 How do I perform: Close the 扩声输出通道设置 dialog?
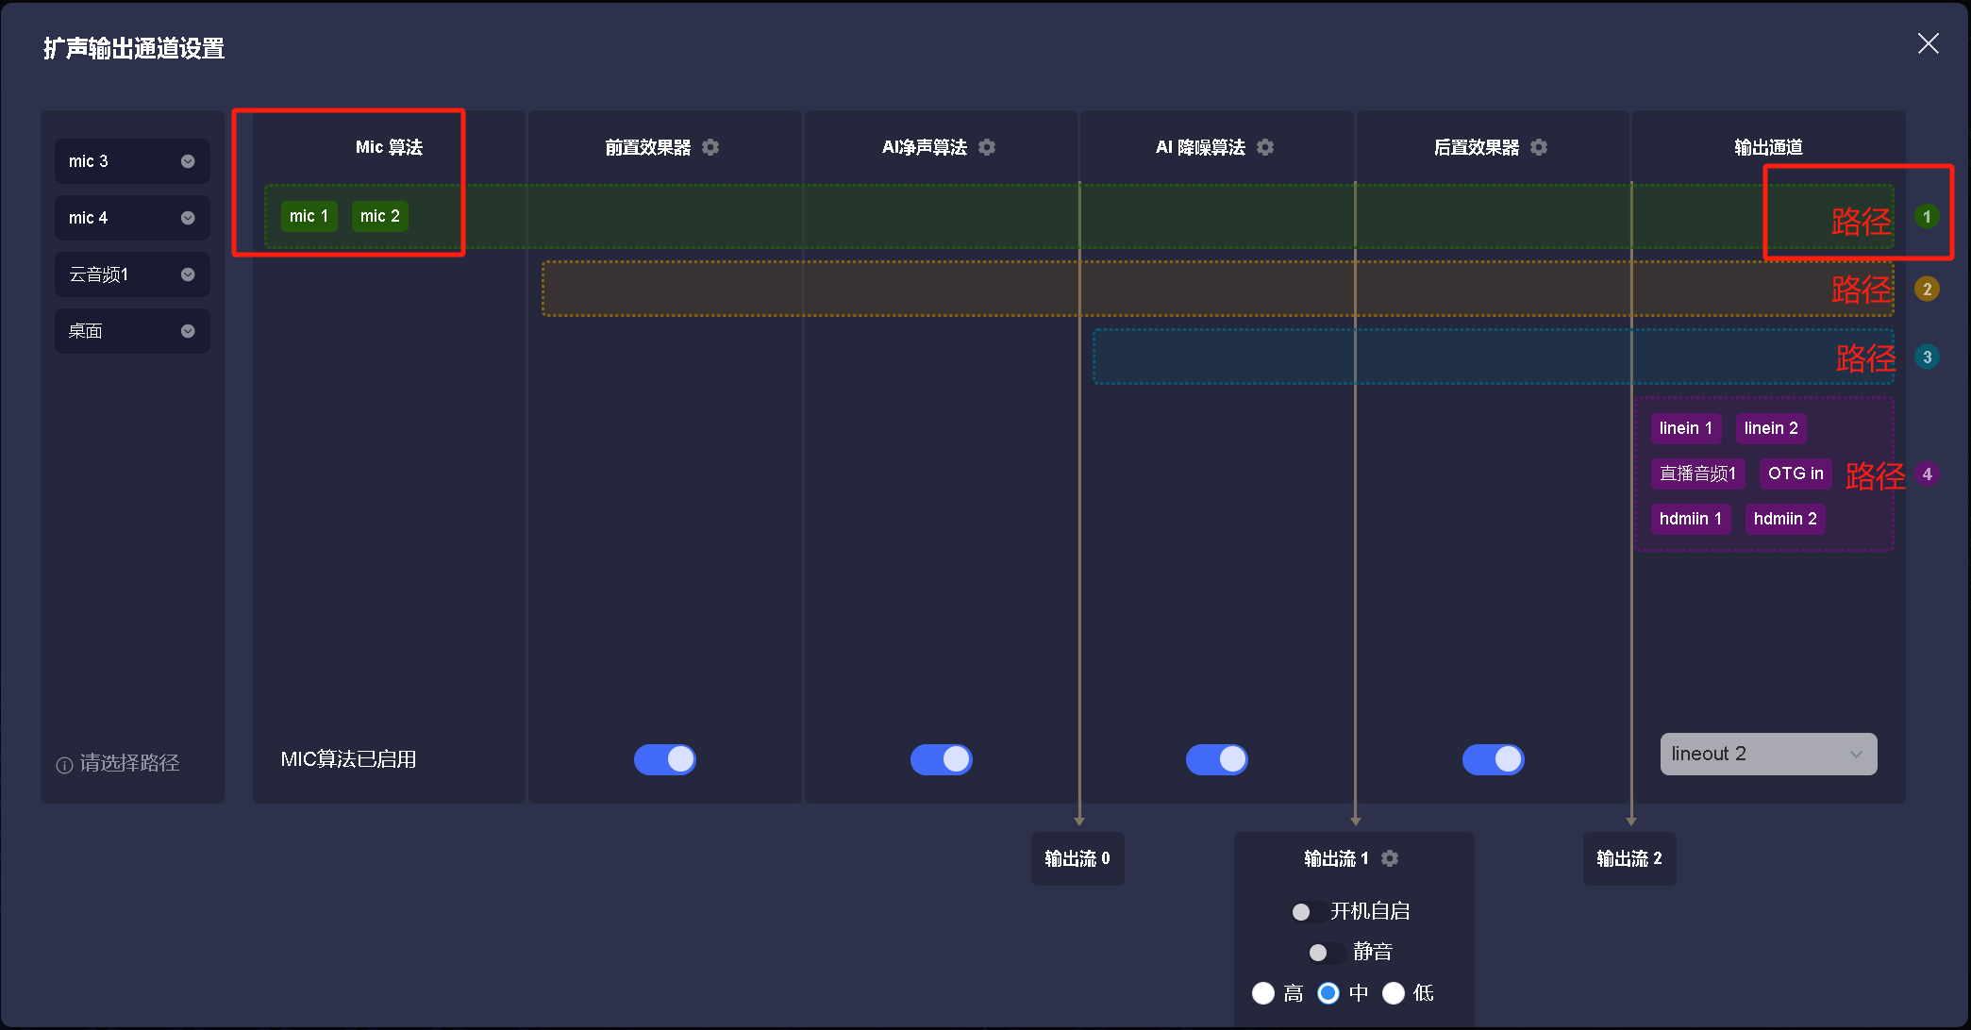point(1928,44)
